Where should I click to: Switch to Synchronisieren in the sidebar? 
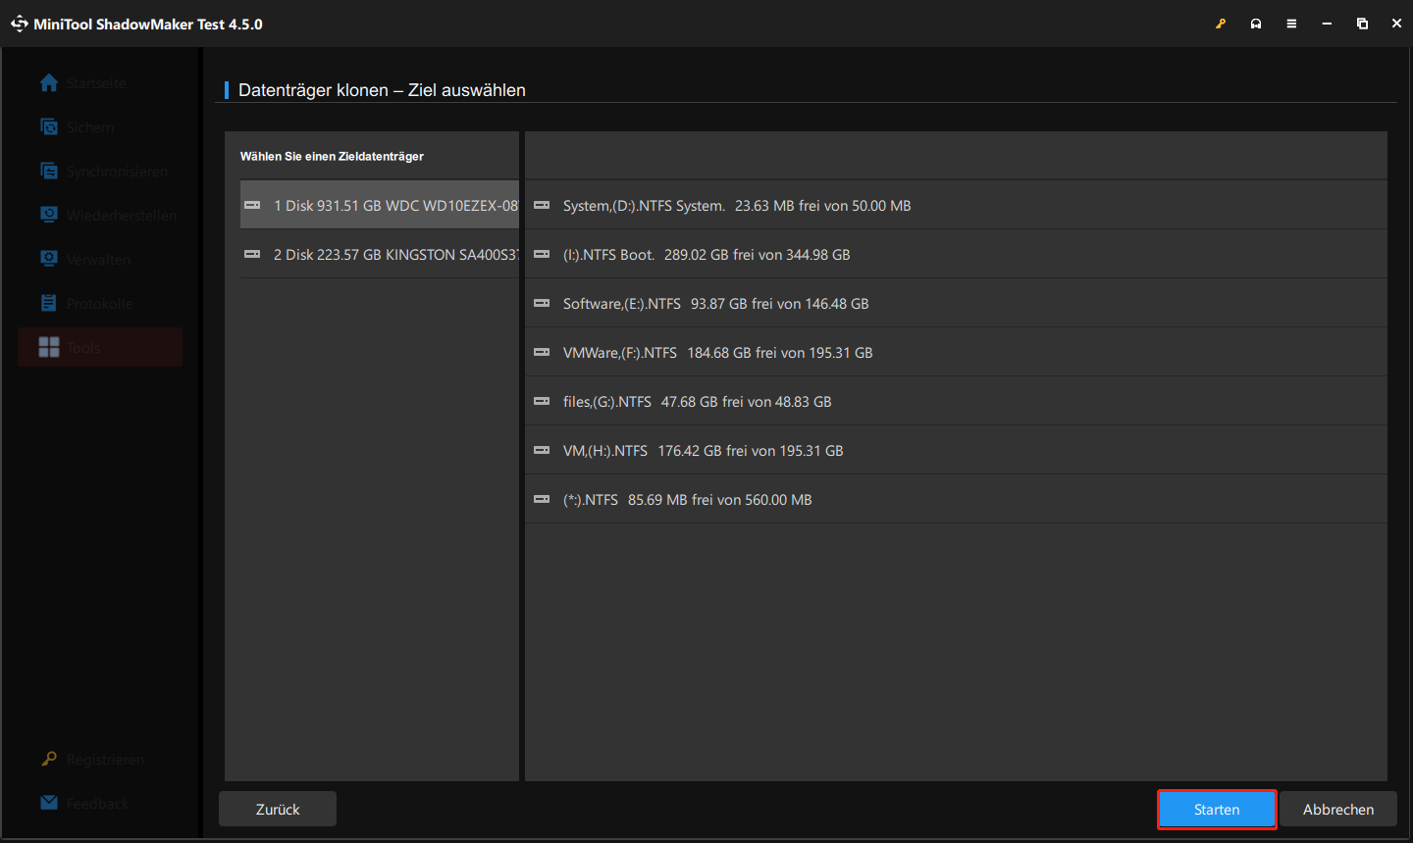tap(117, 172)
